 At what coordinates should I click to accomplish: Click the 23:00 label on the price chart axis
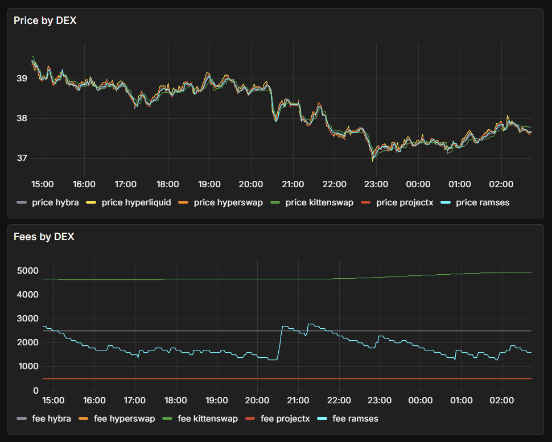376,184
